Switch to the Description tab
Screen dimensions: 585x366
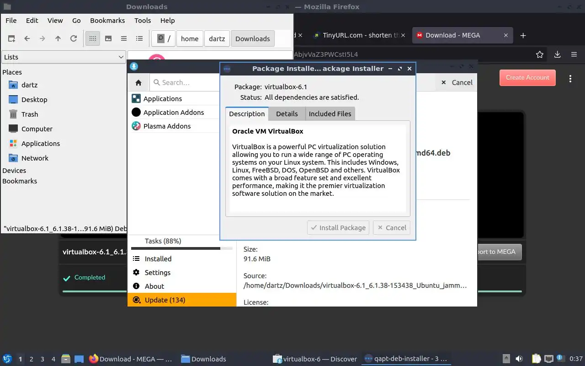[247, 114]
